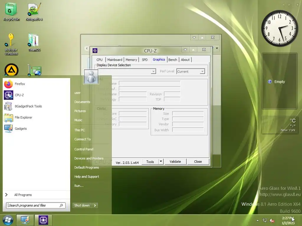Show hidden tray icons arrow
Image resolution: width=302 pixels, height=226 pixels.
[257, 220]
